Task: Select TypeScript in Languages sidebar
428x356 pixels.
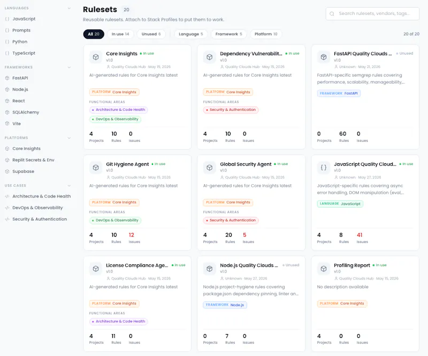Action: [24, 54]
